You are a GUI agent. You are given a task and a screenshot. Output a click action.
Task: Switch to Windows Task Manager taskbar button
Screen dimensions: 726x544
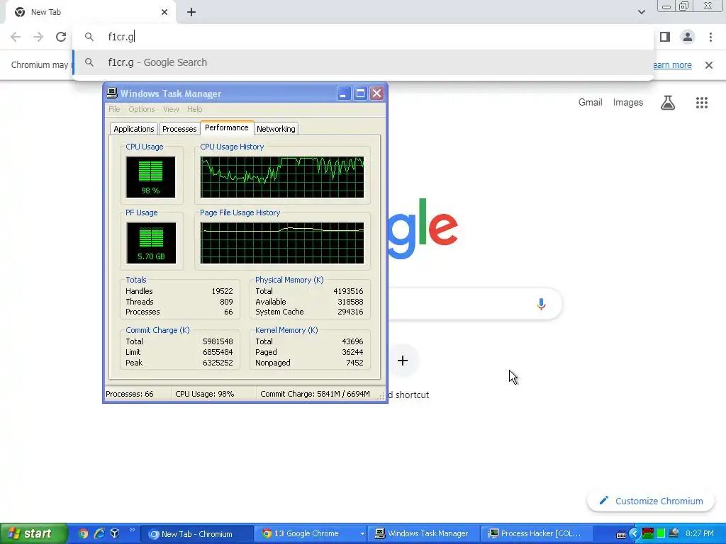[425, 534]
